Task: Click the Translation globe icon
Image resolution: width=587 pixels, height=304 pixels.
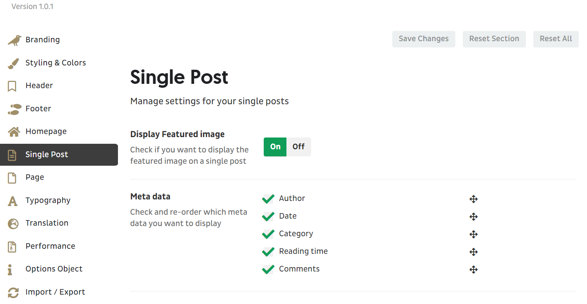Action: point(13,224)
